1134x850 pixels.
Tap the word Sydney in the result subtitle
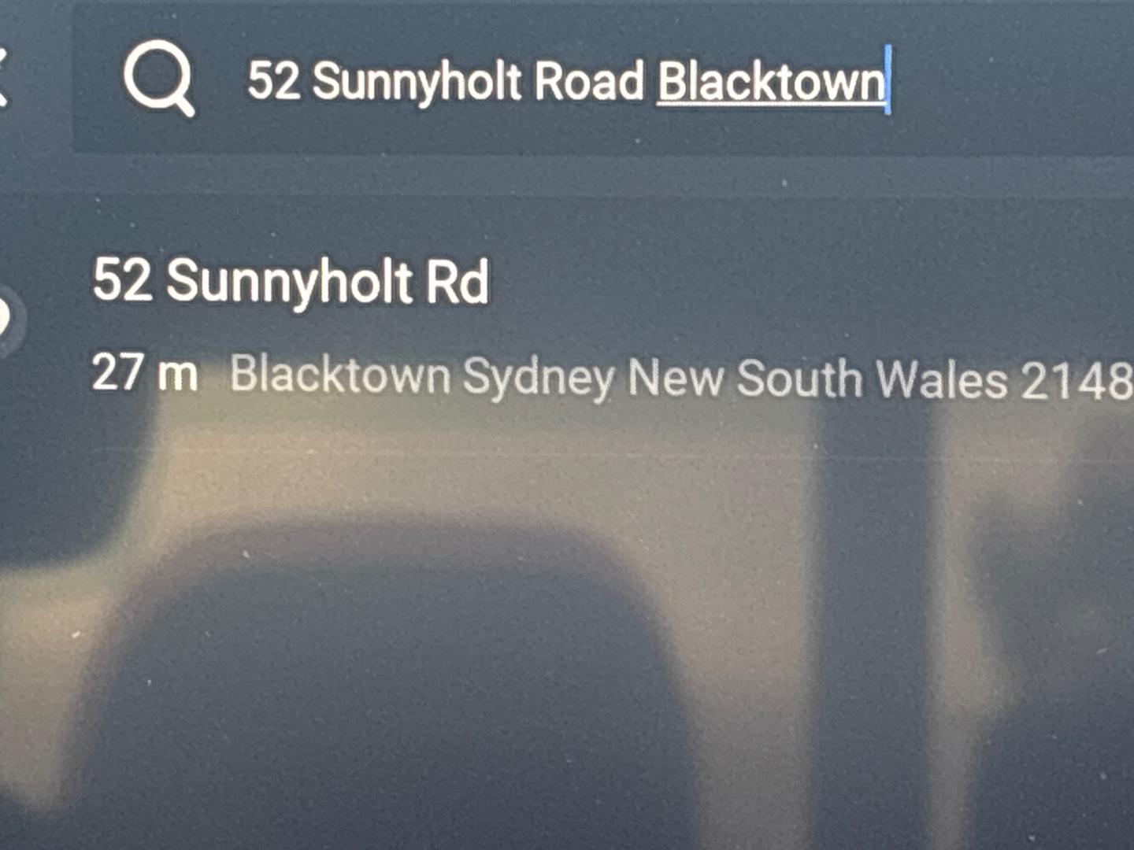point(539,377)
